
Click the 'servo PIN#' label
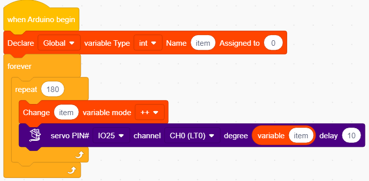coord(70,136)
